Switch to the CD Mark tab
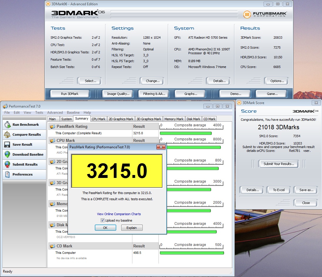322x277 pixels. point(209,119)
